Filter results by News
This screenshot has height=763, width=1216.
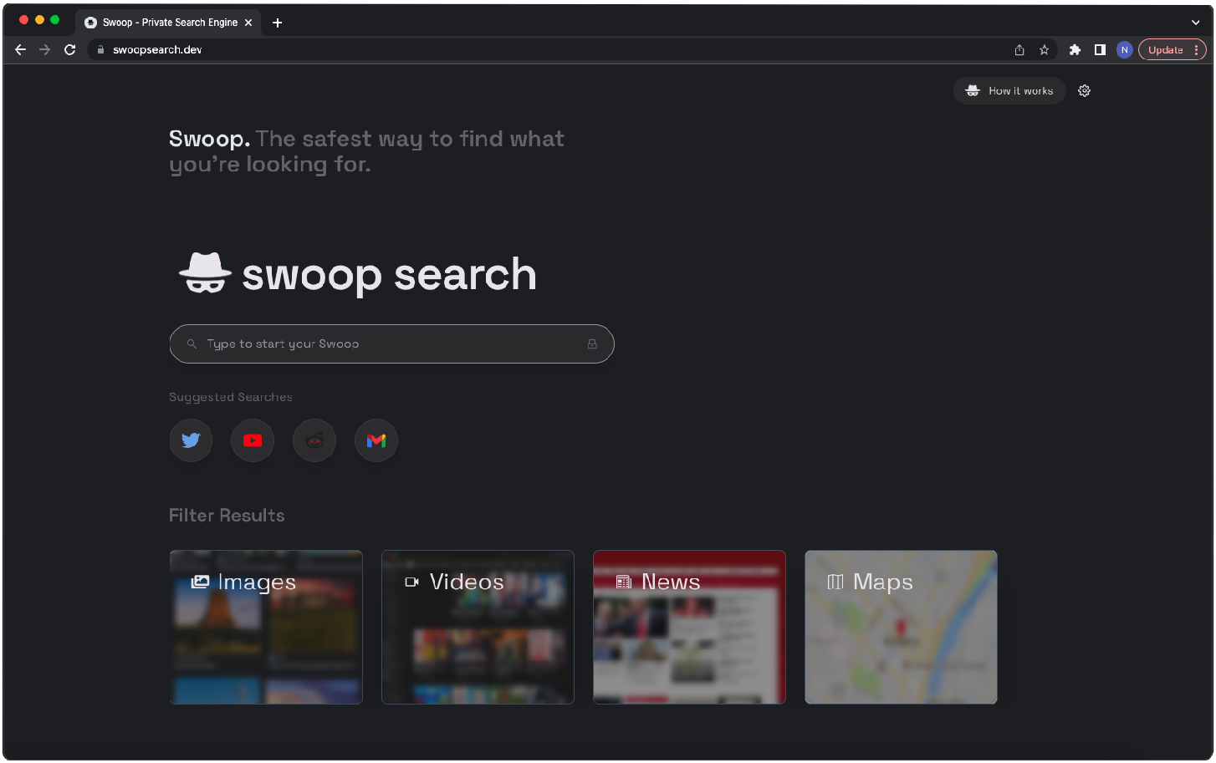(x=689, y=627)
